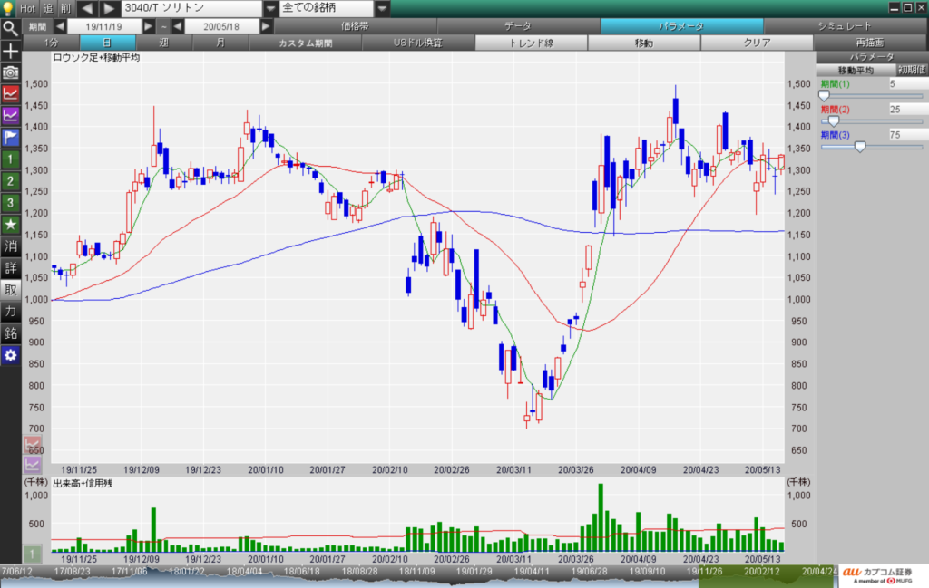Open the 3040/T ソリトン symbol dropdown
The width and height of the screenshot is (929, 588).
(270, 8)
